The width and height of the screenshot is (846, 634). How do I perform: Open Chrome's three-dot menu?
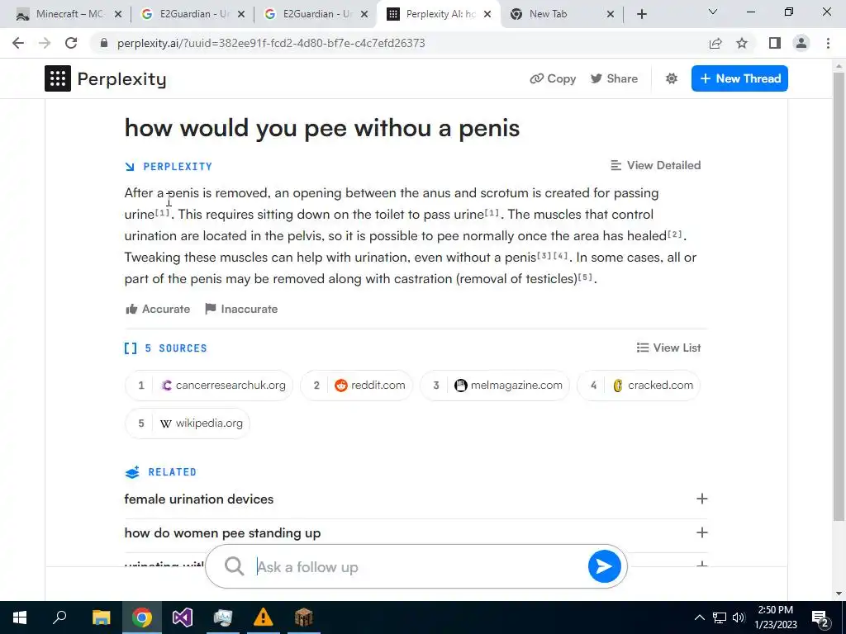coord(828,43)
